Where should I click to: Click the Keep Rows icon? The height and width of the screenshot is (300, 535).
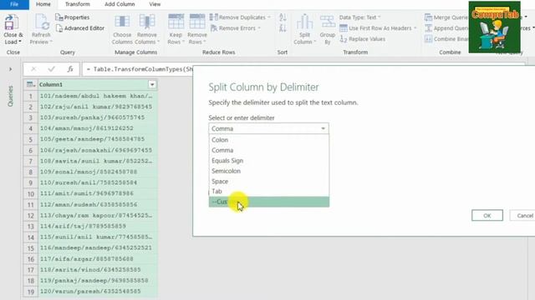176,22
